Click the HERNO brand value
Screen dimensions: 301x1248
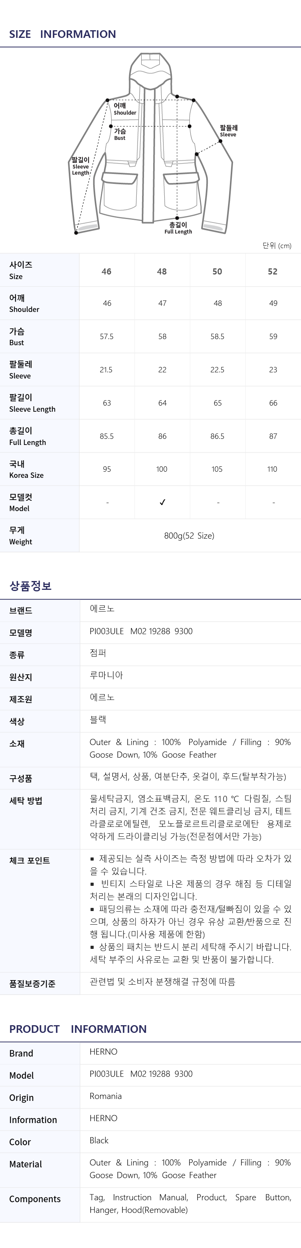tap(104, 1051)
